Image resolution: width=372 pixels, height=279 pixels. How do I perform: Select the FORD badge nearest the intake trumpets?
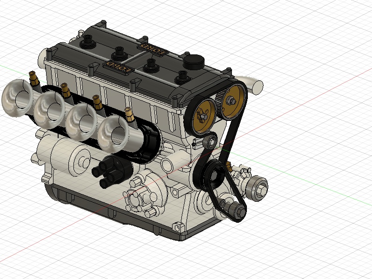118,67
